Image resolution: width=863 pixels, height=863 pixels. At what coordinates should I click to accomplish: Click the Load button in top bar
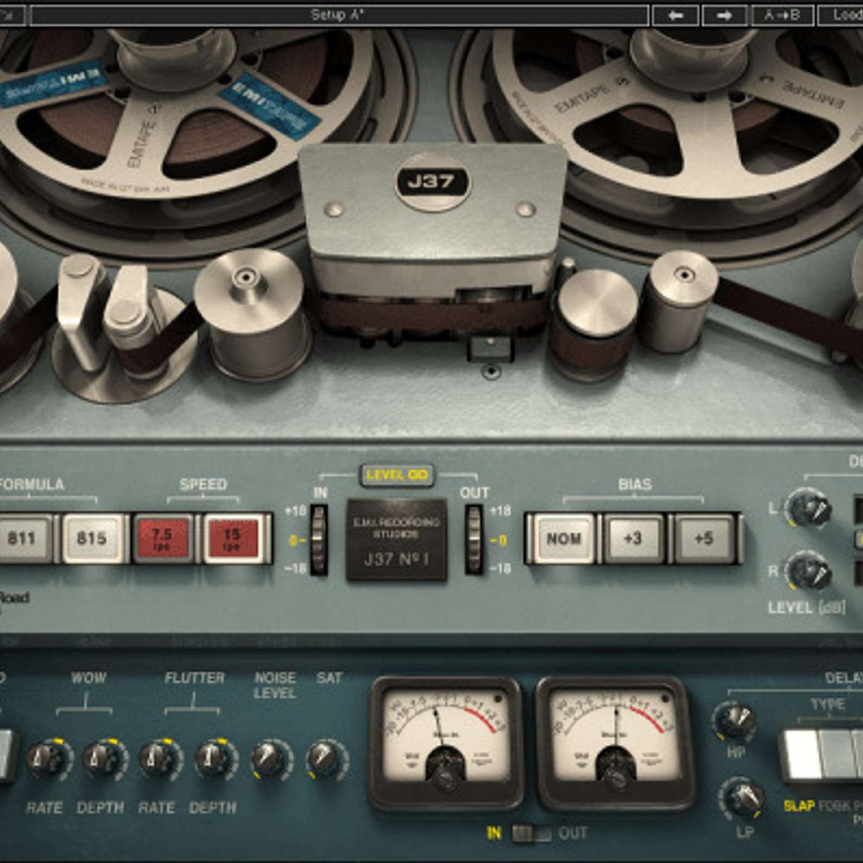point(841,15)
